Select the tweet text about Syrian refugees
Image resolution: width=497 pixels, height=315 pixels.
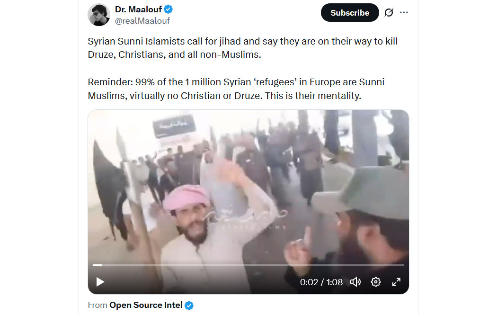tap(236, 89)
